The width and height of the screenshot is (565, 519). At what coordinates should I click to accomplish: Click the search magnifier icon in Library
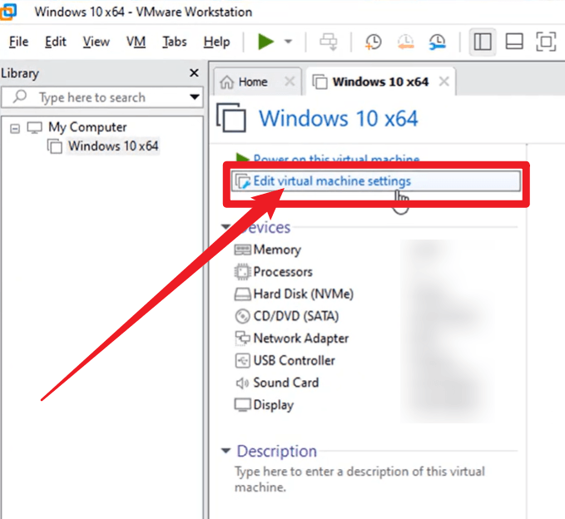pos(20,96)
